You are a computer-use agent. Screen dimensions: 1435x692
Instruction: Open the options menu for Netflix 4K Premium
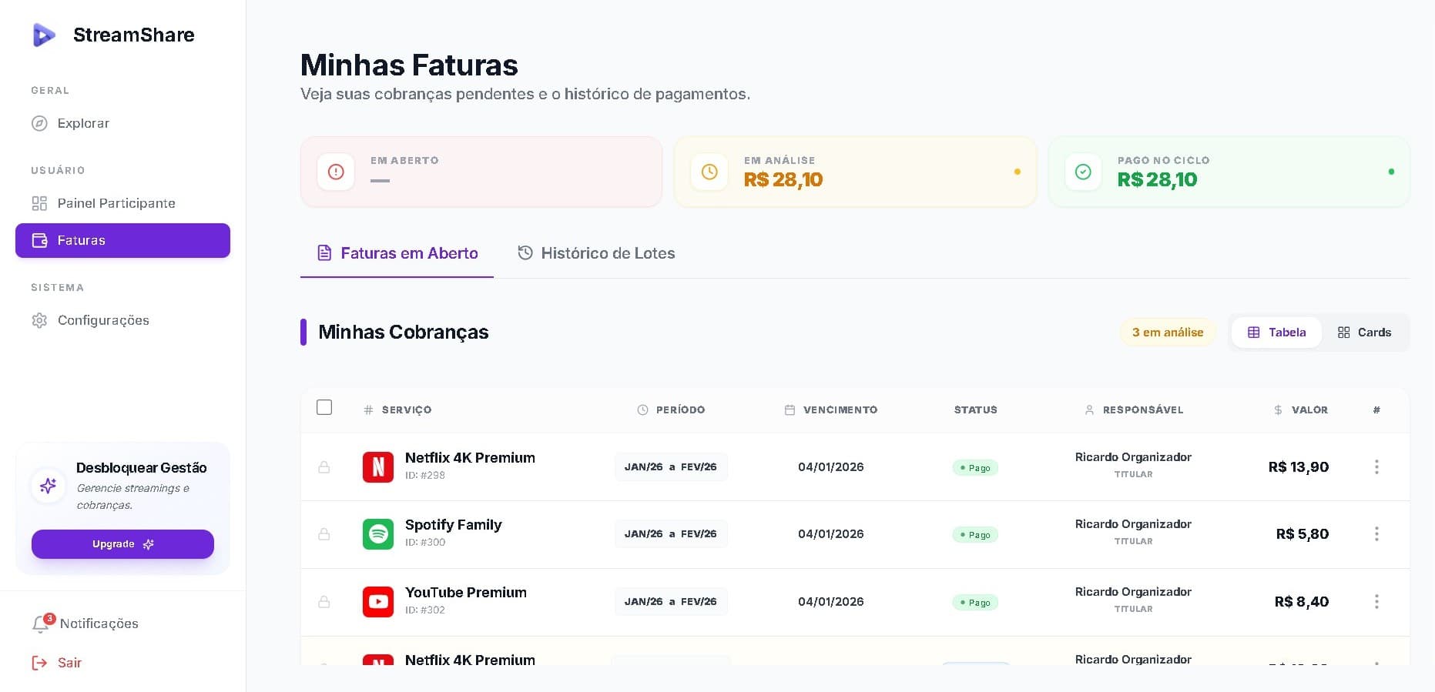(1376, 466)
